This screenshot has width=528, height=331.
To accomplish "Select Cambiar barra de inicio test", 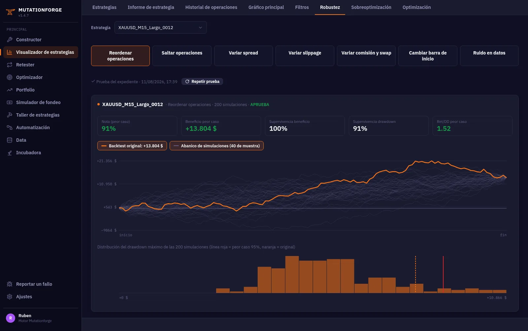I will click(428, 56).
